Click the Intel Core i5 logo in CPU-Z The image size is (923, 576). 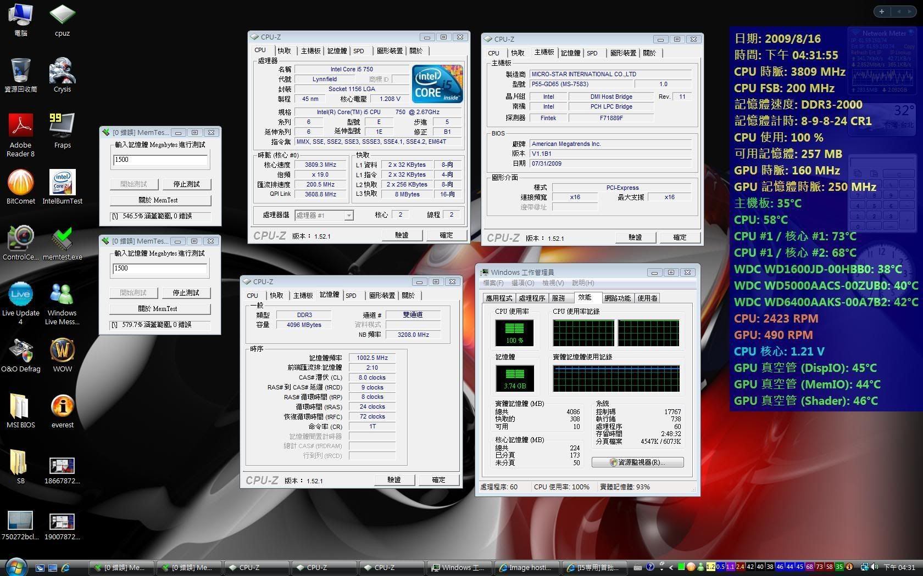(437, 84)
